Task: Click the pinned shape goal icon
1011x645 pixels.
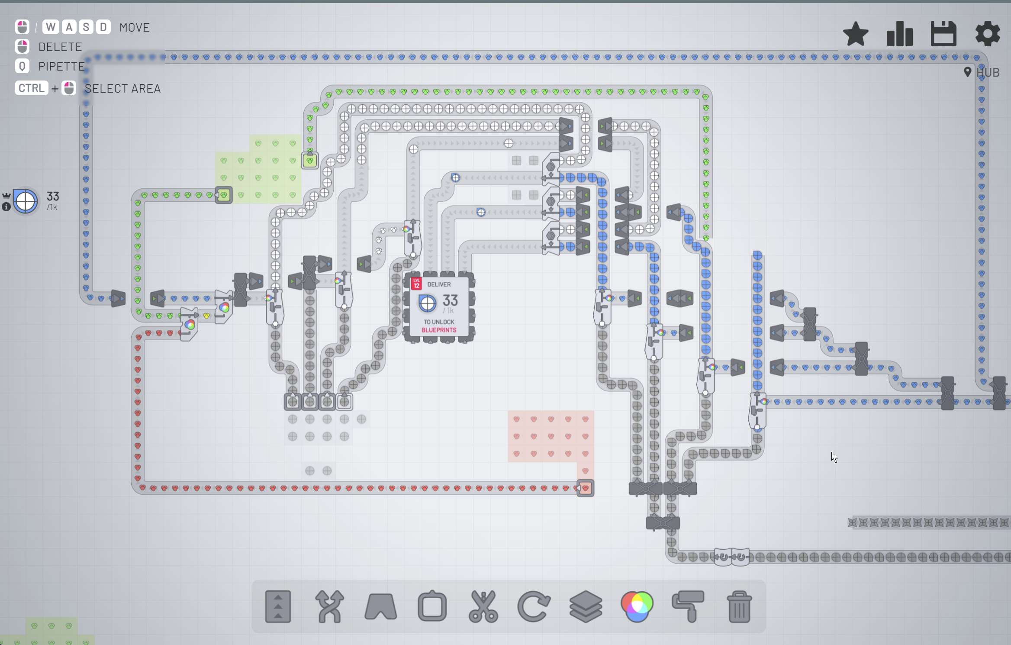Action: point(26,201)
